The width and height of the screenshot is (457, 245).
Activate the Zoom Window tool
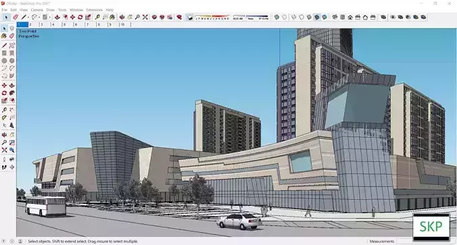coord(11,142)
